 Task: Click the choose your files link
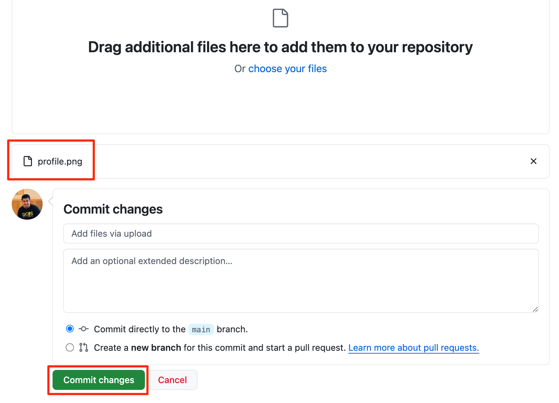pos(287,69)
